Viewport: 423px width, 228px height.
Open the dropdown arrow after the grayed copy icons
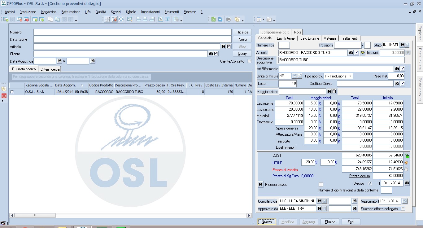click(x=76, y=20)
